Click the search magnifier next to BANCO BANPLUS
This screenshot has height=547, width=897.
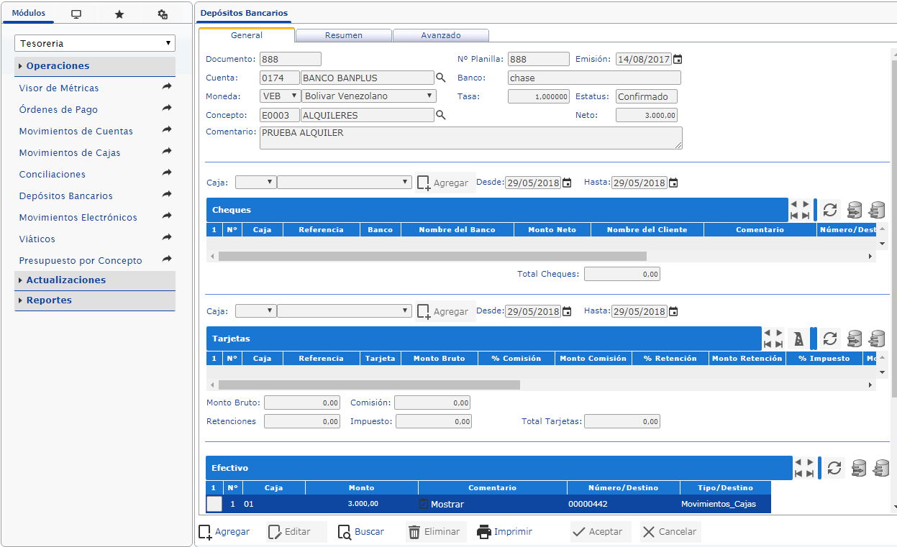(x=441, y=78)
